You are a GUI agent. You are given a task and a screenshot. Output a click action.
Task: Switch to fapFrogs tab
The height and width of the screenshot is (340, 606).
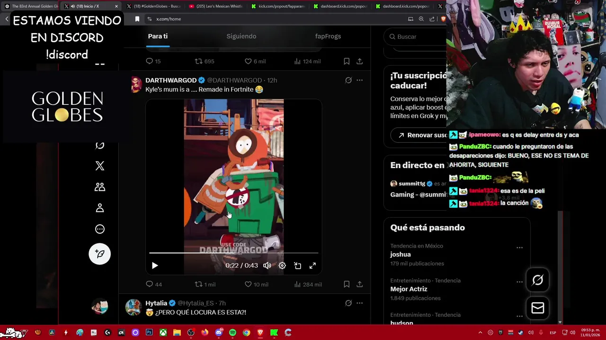tap(328, 36)
